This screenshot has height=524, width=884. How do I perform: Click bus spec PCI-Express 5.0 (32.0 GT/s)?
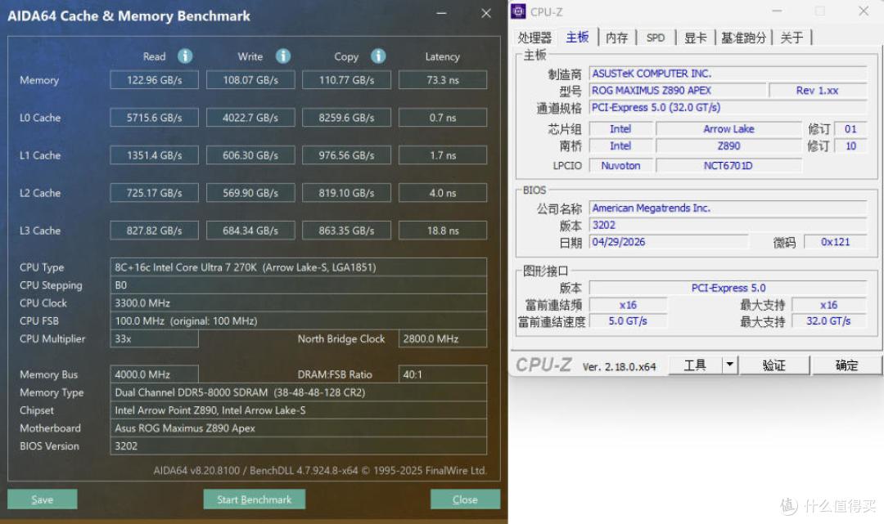[728, 107]
